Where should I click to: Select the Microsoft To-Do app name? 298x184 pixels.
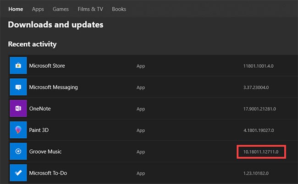click(48, 173)
